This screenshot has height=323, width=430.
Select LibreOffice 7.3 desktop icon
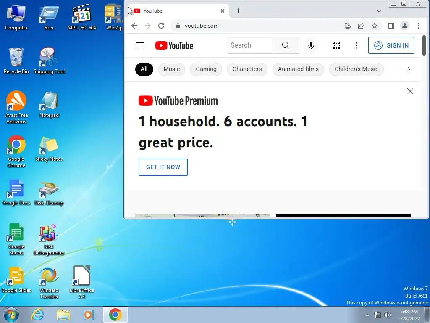pyautogui.click(x=82, y=282)
